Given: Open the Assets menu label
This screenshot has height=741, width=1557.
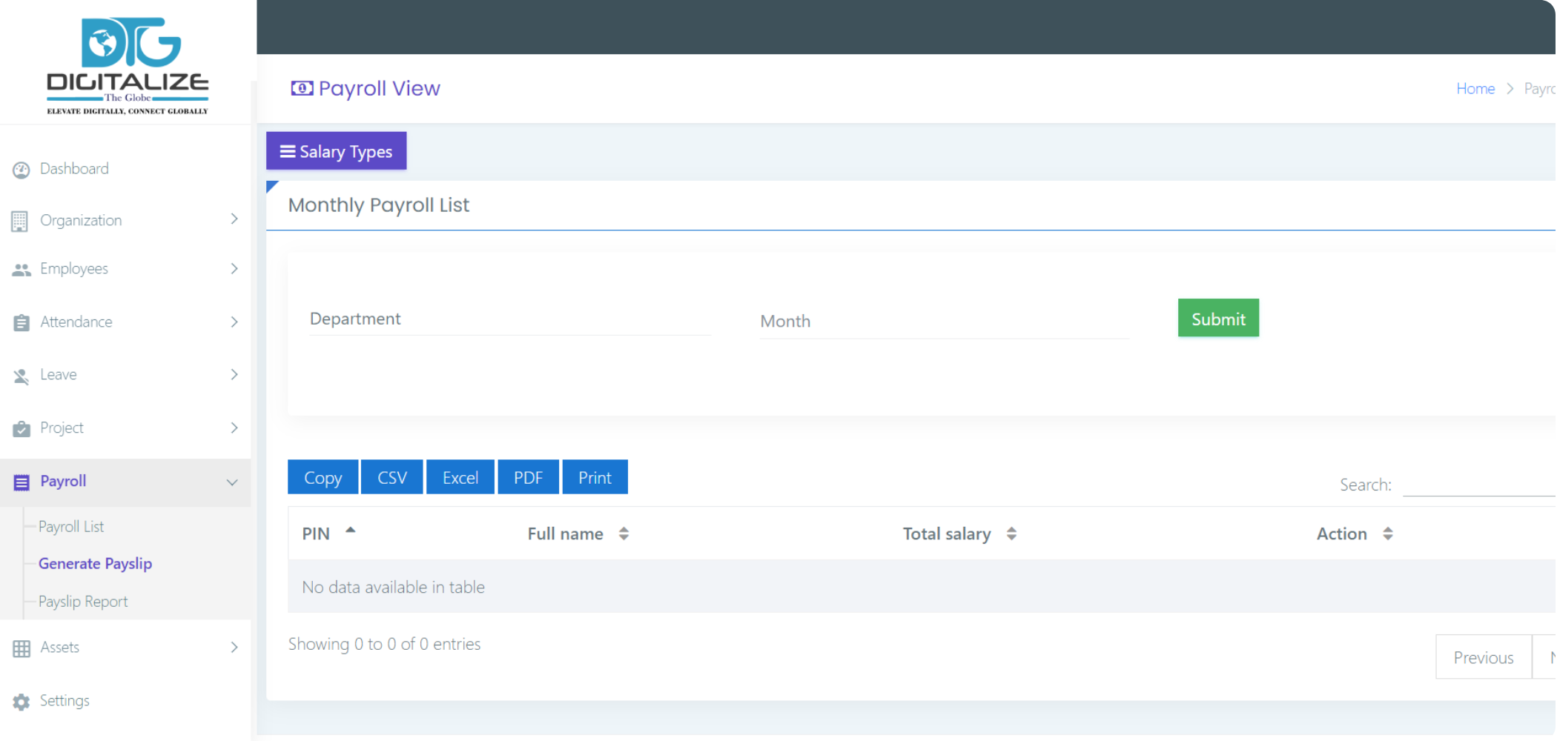Looking at the screenshot, I should pos(59,647).
